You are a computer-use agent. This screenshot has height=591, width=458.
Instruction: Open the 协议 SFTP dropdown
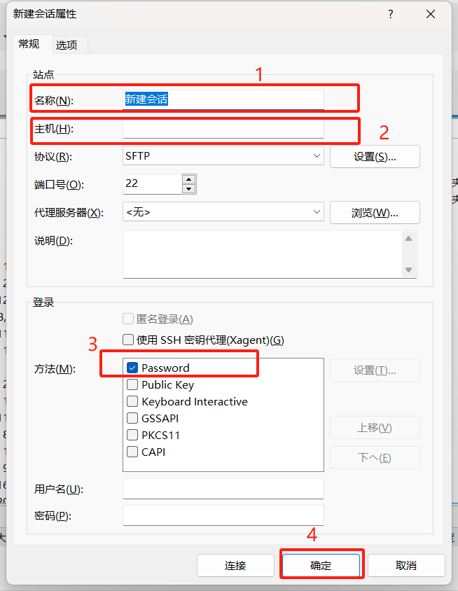(x=223, y=156)
